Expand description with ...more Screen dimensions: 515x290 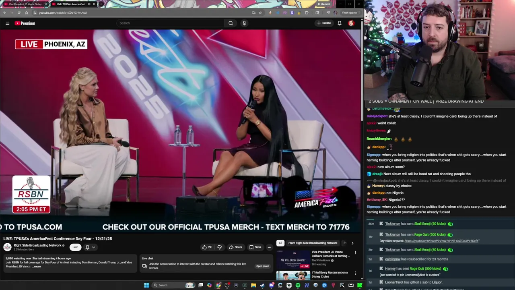click(x=36, y=267)
